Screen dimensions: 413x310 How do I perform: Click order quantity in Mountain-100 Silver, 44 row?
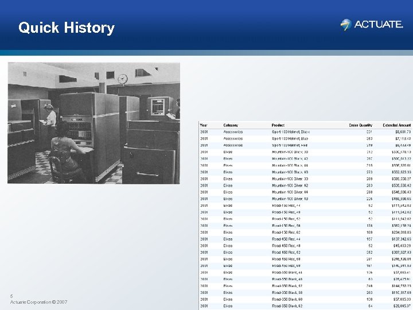tap(369, 192)
